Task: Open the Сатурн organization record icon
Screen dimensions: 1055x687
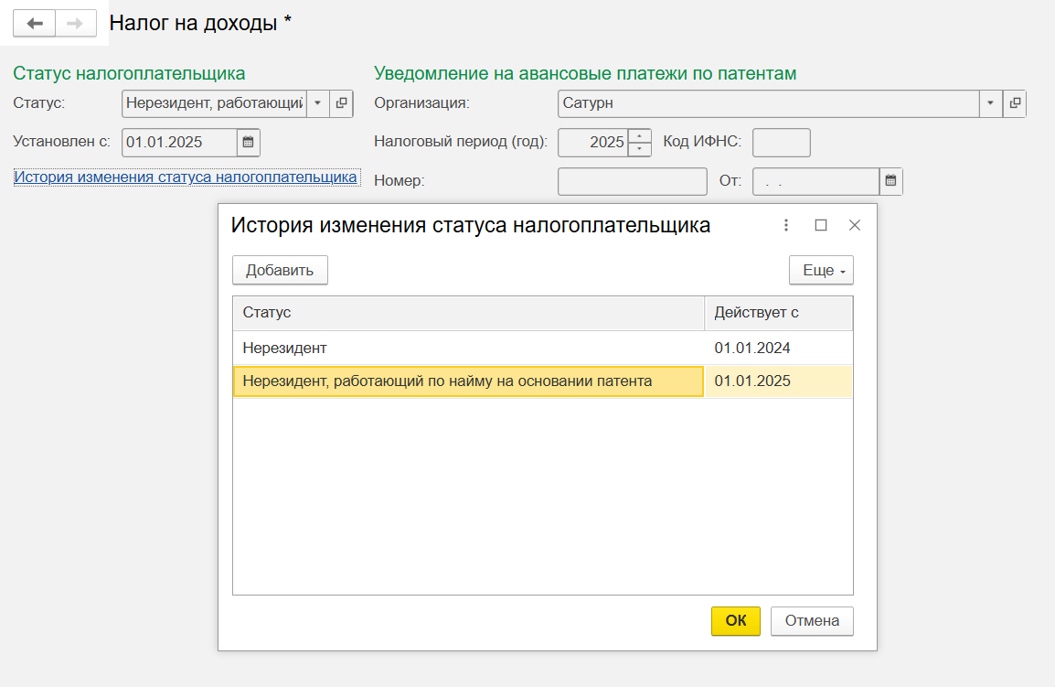Action: (x=1015, y=103)
